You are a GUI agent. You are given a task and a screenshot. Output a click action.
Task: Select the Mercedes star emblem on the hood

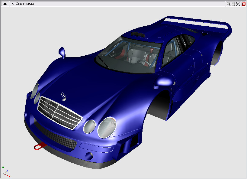coord(64,96)
